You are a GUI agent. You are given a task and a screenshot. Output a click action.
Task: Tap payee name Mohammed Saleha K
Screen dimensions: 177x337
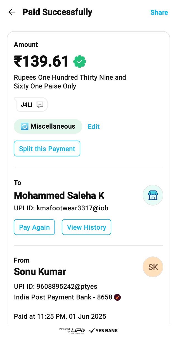coord(59,195)
